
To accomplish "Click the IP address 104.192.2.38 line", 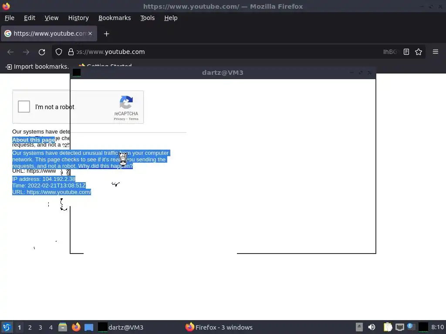I will pyautogui.click(x=44, y=179).
